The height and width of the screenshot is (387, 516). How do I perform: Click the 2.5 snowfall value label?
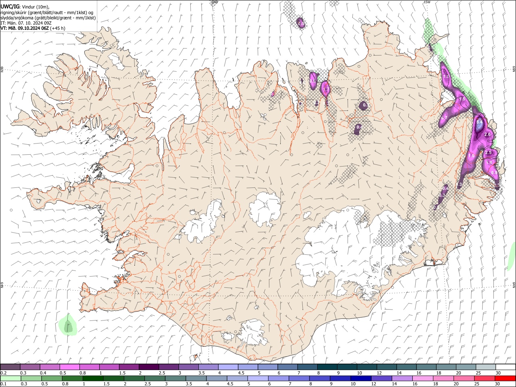[x=489, y=152]
